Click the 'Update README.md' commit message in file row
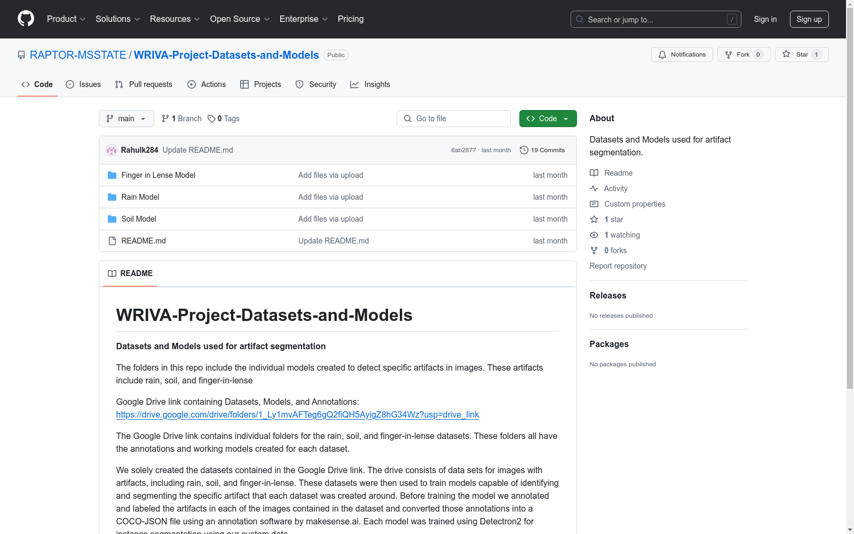The image size is (854, 534). 334,241
